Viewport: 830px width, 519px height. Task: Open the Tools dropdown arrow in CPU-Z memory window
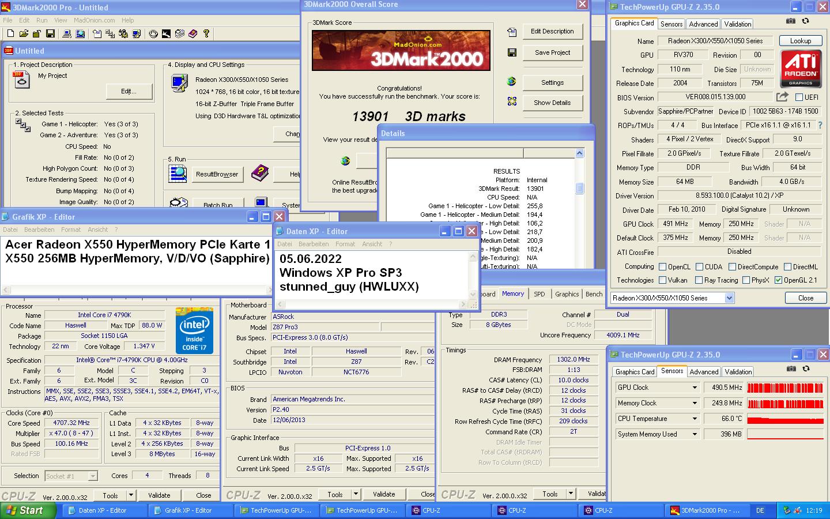(571, 494)
